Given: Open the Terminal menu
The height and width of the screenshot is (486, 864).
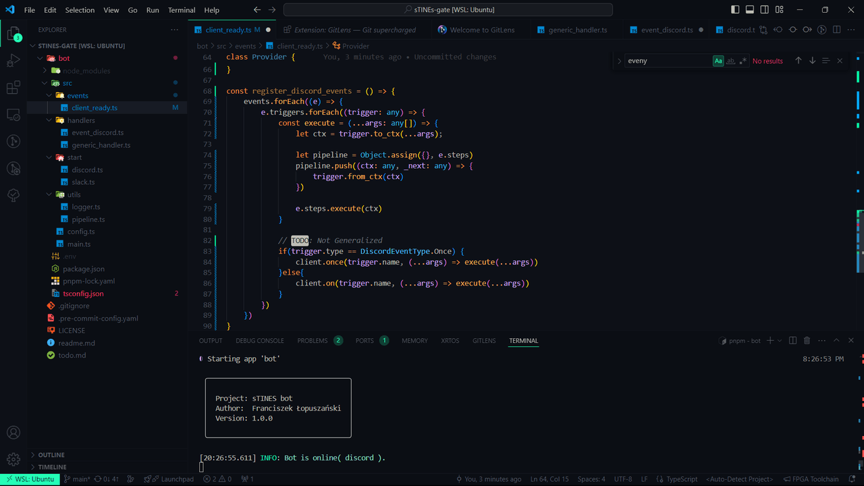Looking at the screenshot, I should point(182,10).
